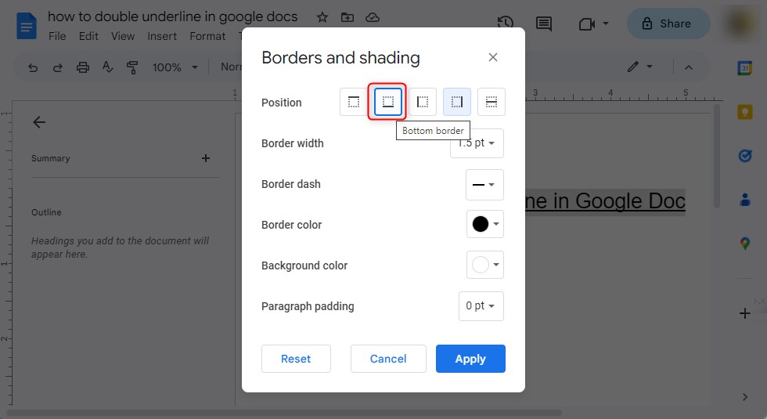767x419 pixels.
Task: Click the Google account avatar
Action: click(740, 23)
